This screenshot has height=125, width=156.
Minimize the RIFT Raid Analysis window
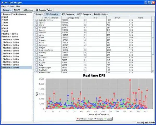coord(146,3)
